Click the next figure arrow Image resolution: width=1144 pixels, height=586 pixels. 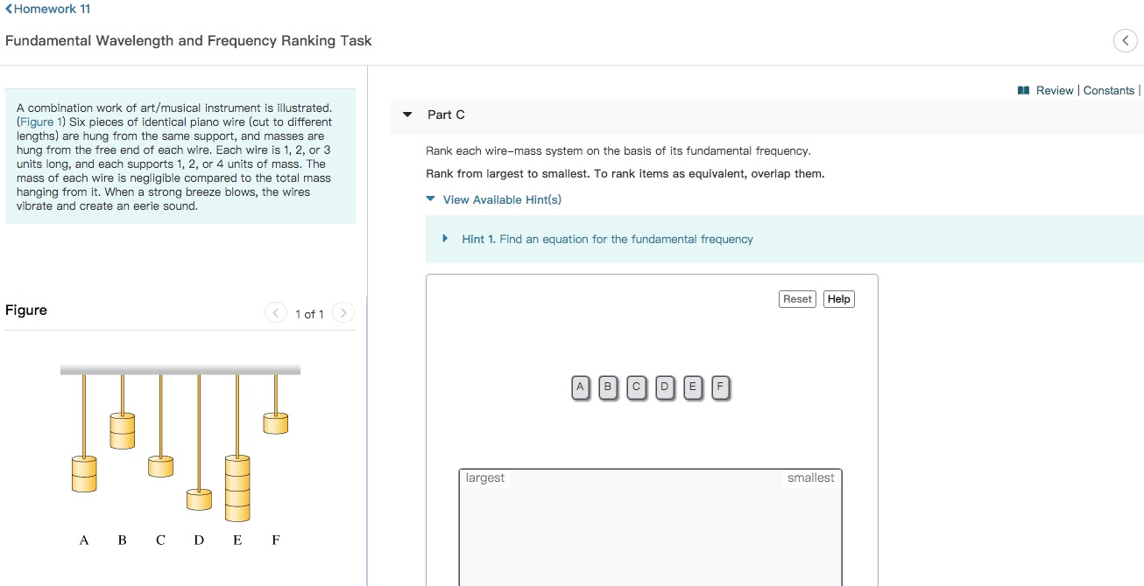pyautogui.click(x=343, y=312)
